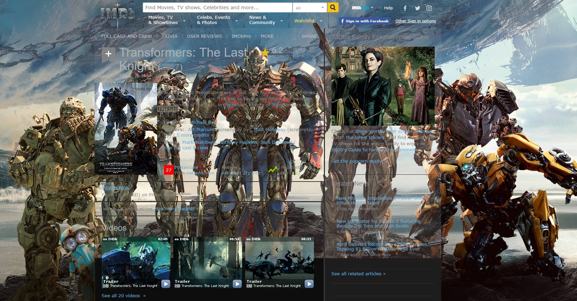Screen dimensions: 577x301
Task: Open FULL CAST AND CREW tab
Action: [127, 36]
